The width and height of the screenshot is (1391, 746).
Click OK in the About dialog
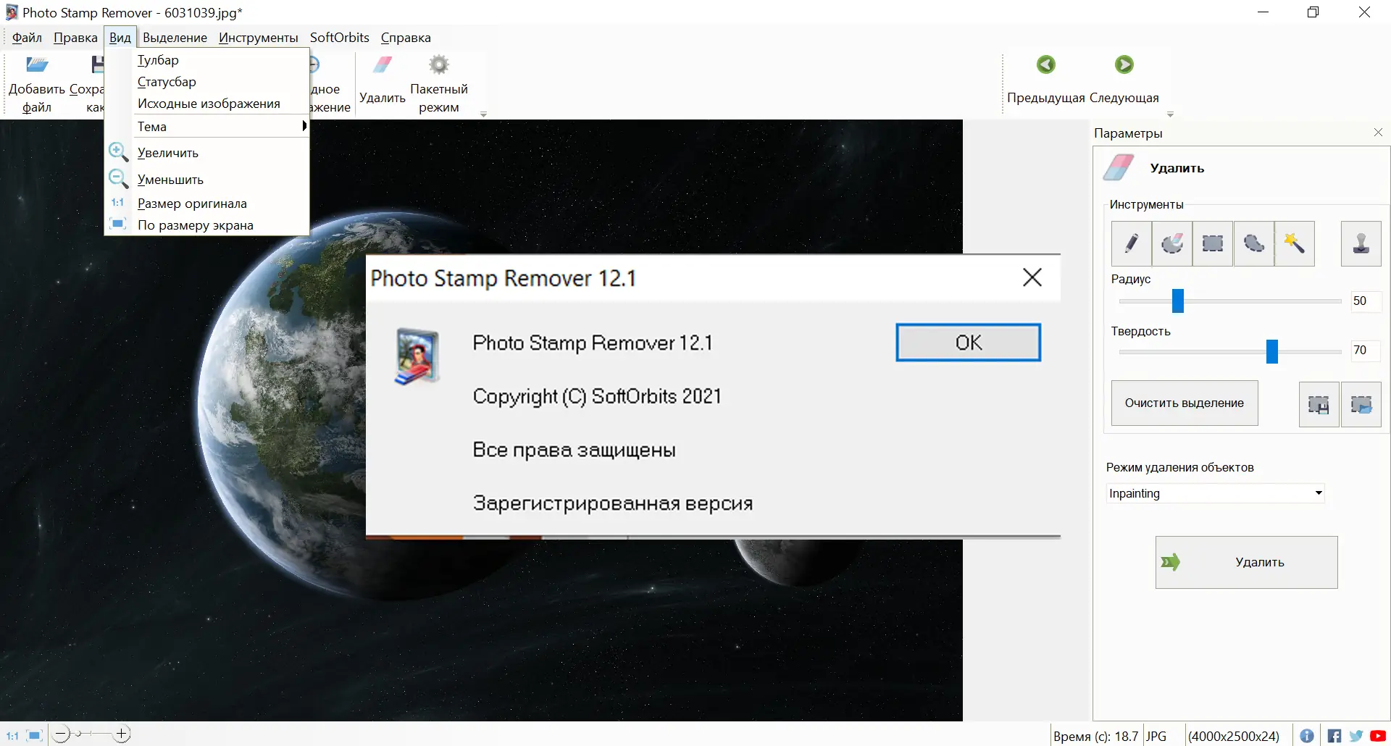pos(969,343)
